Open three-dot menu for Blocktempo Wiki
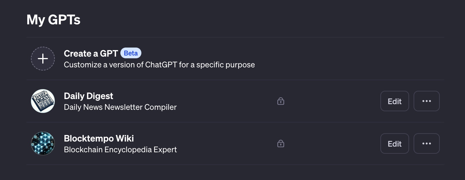The image size is (465, 180). pos(426,143)
